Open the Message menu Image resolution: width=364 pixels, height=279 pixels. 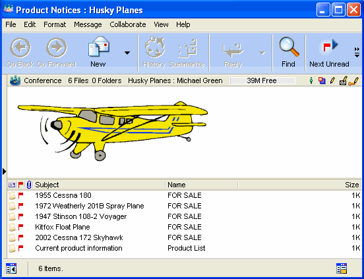point(88,24)
